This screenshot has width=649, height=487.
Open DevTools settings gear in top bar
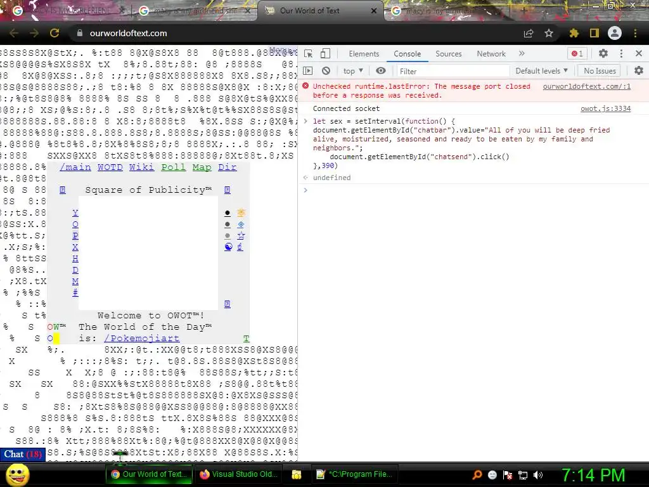click(x=603, y=53)
